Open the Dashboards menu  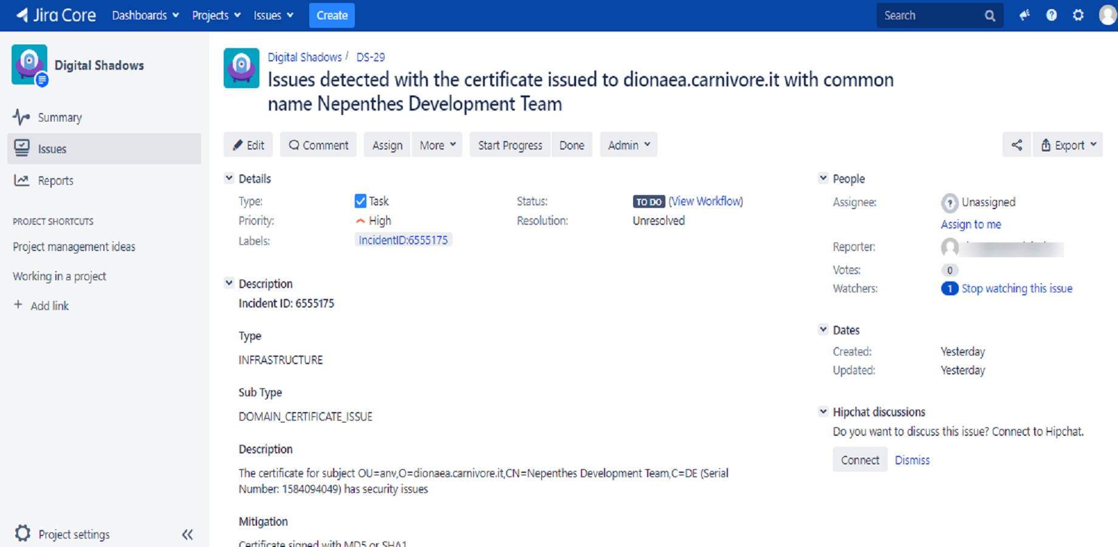coord(145,15)
